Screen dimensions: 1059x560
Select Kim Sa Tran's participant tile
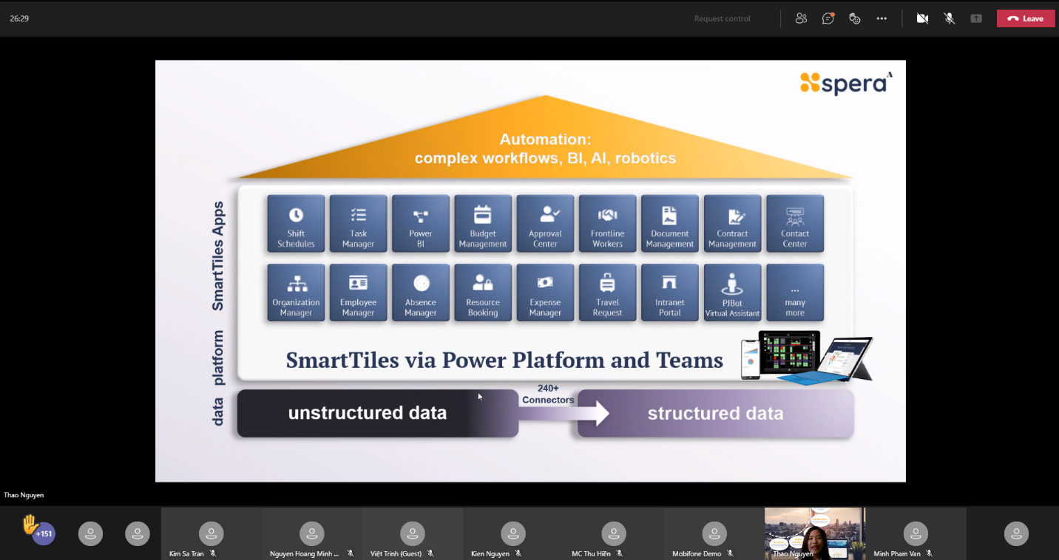pyautogui.click(x=212, y=533)
